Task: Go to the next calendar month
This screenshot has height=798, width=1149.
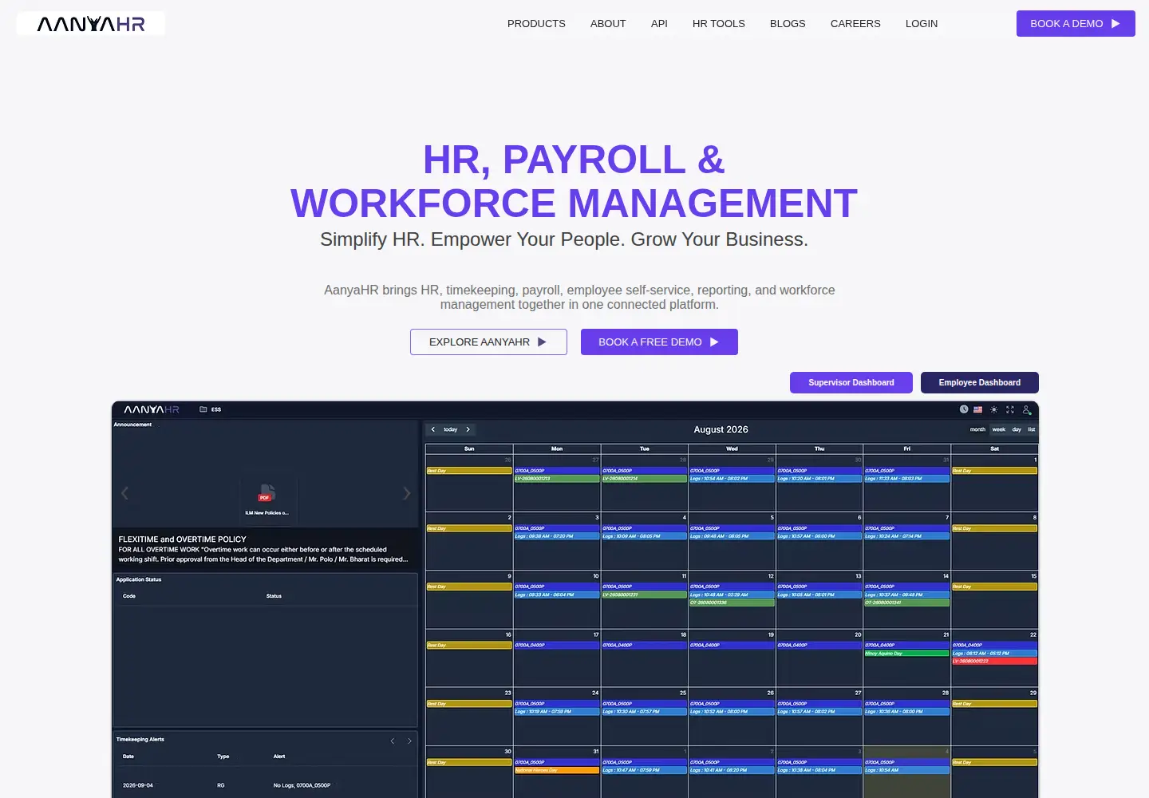Action: [468, 429]
